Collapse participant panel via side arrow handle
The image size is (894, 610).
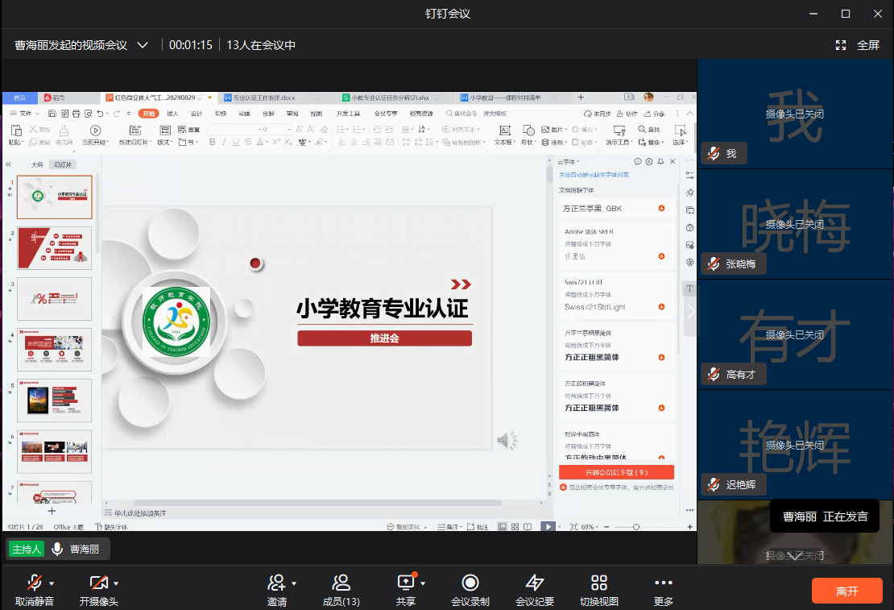(690, 311)
